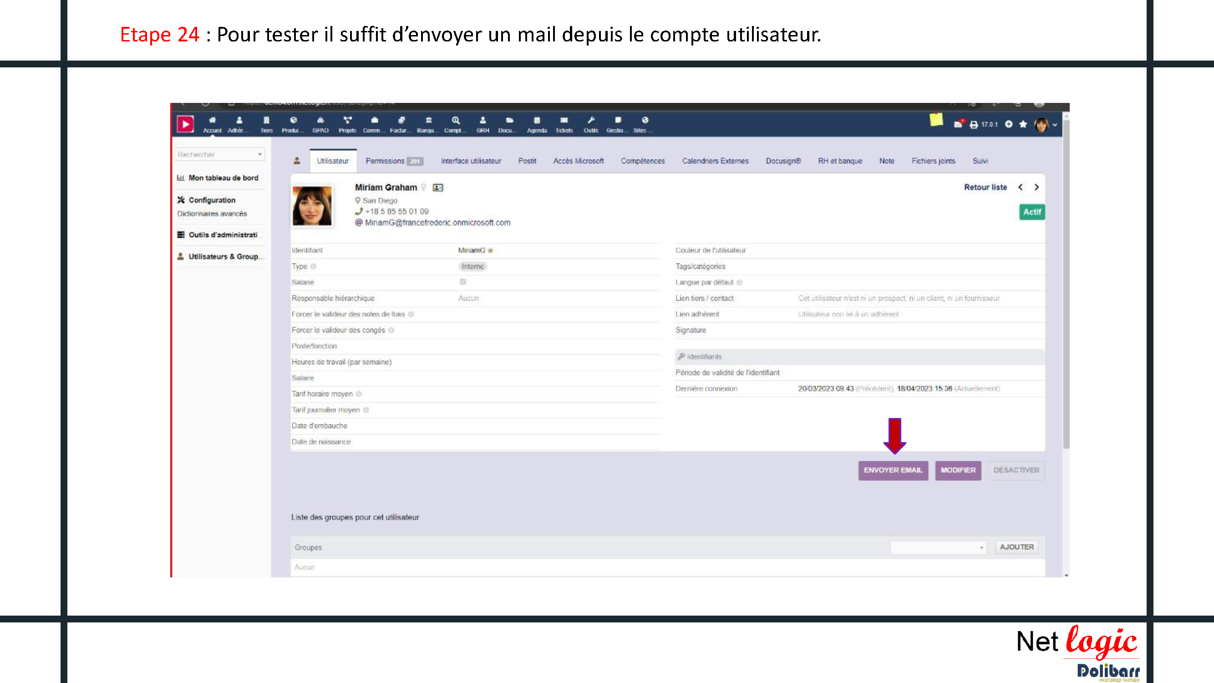Click the MiriamG email address link
This screenshot has width=1214, height=683.
coord(437,223)
